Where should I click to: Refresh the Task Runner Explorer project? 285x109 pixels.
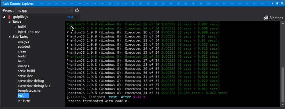(x=77, y=10)
